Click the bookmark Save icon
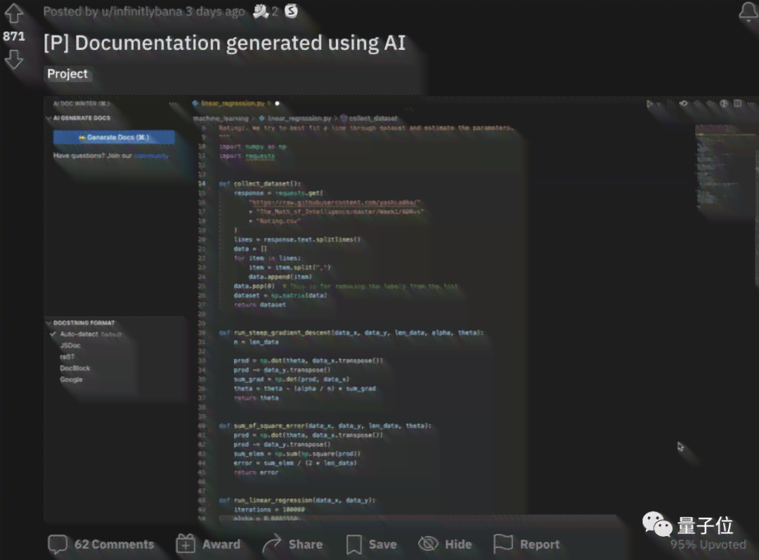This screenshot has height=560, width=759. coord(353,545)
